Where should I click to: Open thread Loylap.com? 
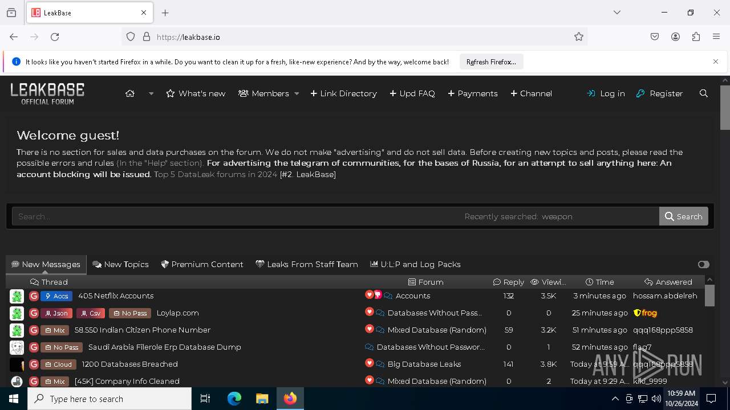tap(177, 313)
